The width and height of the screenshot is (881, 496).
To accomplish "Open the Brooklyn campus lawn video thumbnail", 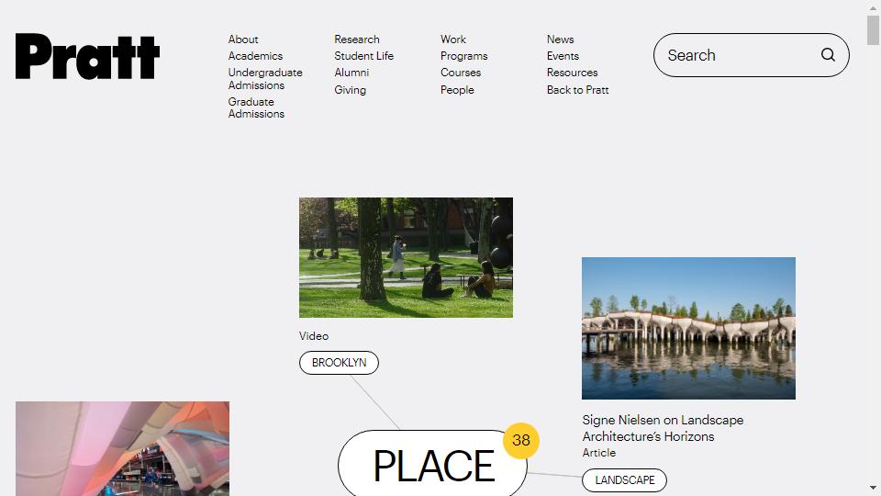I will [406, 257].
